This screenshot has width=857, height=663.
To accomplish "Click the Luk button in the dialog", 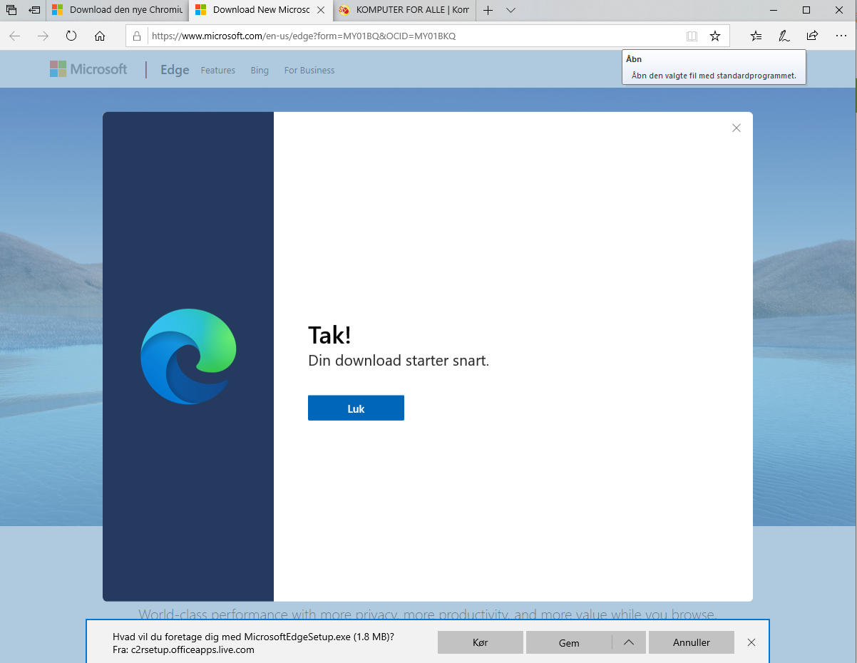I will click(x=356, y=407).
